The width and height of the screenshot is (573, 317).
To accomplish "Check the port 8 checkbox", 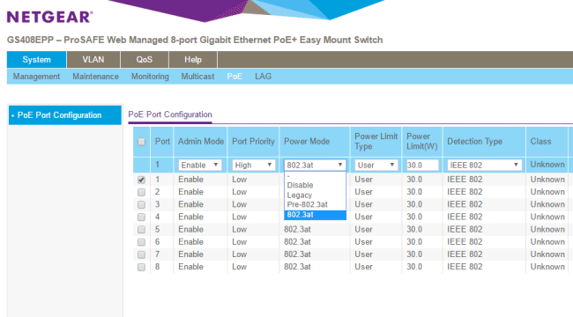I will [x=141, y=267].
